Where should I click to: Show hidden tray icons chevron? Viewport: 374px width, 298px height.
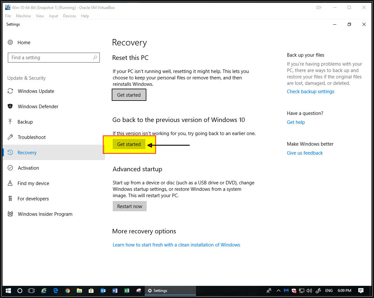tap(278, 291)
